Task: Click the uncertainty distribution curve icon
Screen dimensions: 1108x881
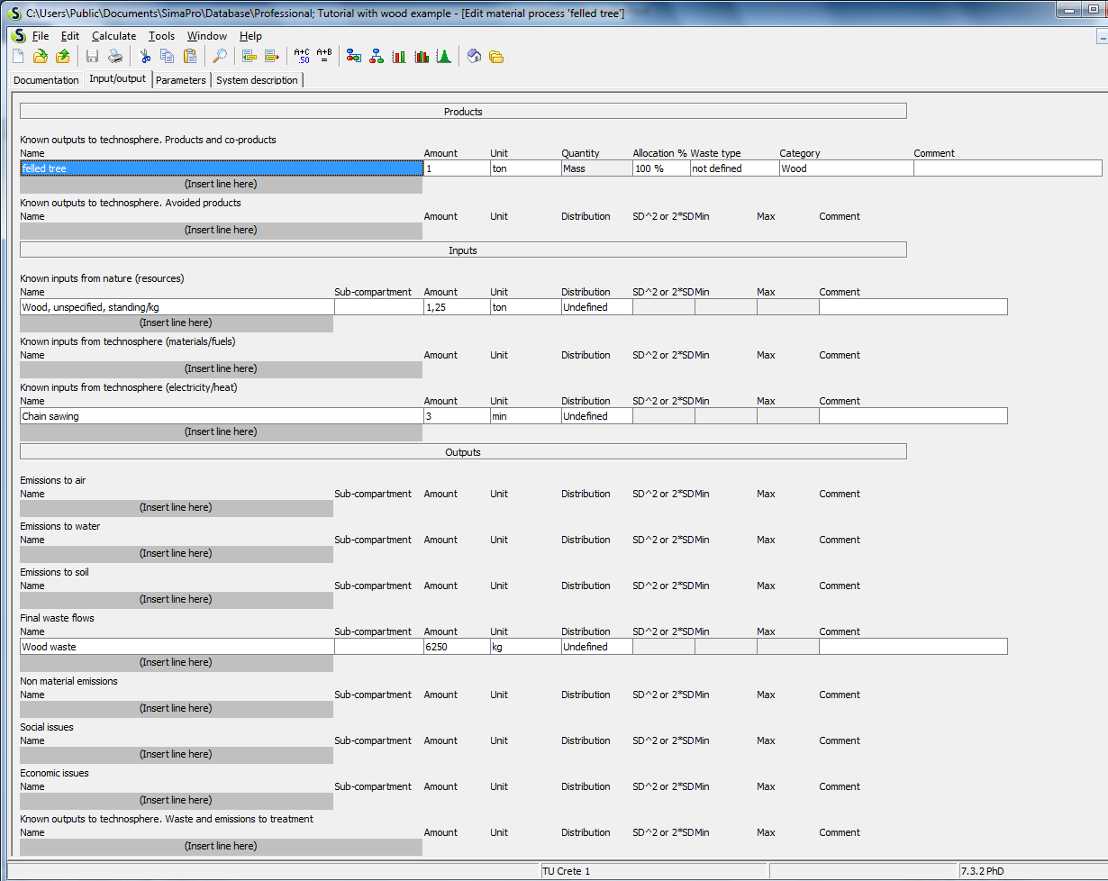Action: [443, 57]
